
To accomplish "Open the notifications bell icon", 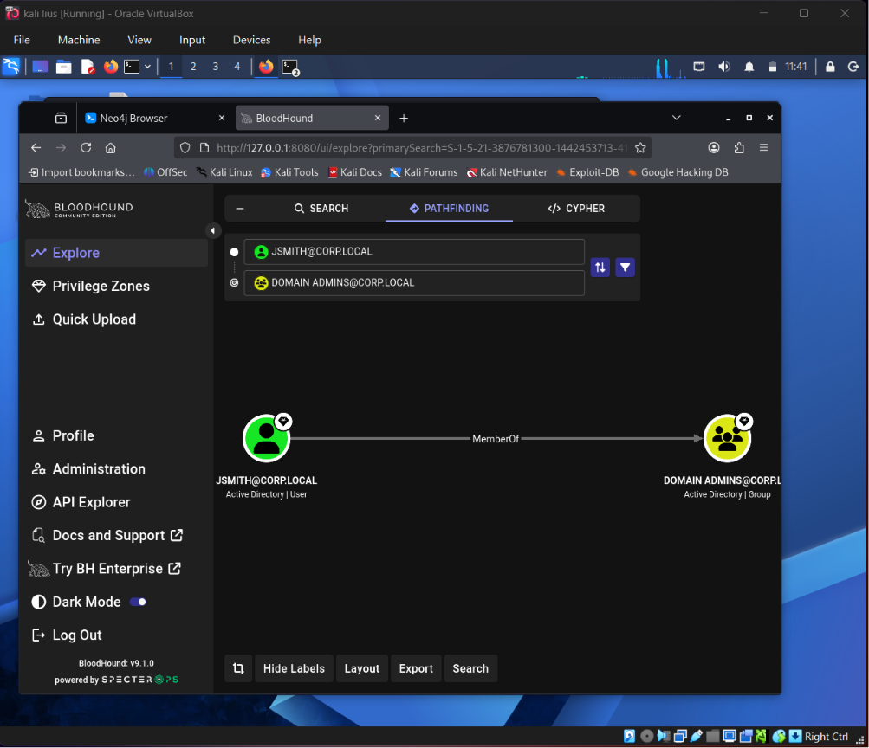I will [x=749, y=67].
